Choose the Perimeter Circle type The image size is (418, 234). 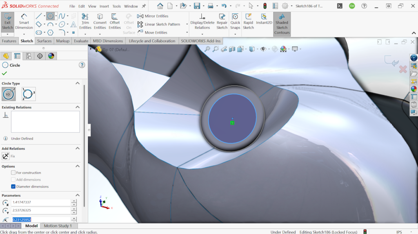pos(29,94)
